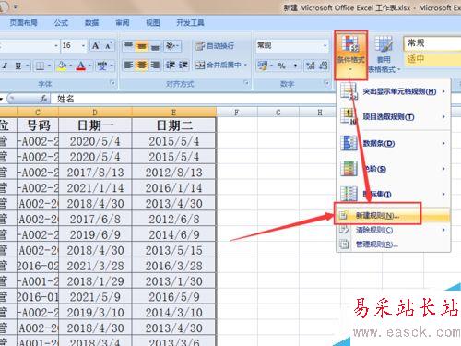Decrease indent in alignment group

(x=171, y=66)
